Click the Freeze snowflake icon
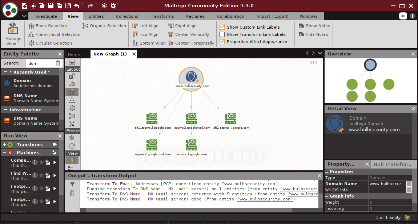 pos(72,138)
